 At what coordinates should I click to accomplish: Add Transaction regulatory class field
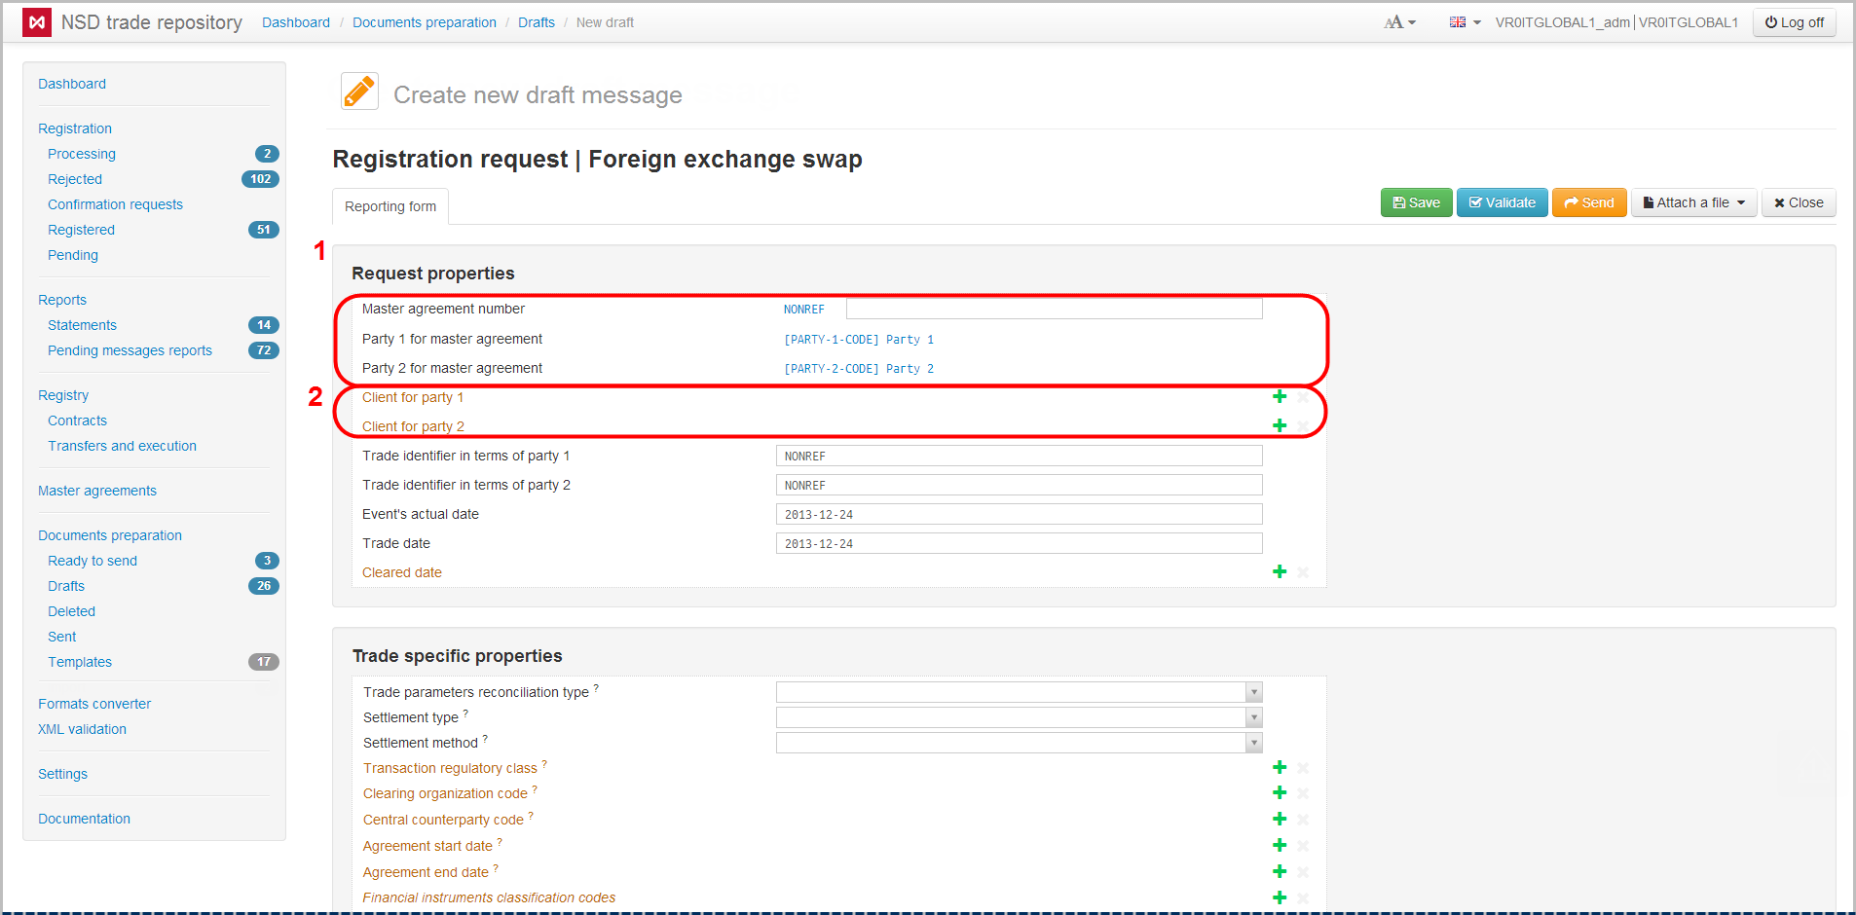1280,767
